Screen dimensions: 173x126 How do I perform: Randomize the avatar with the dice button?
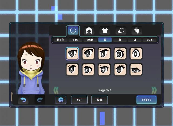[x=61, y=100]
